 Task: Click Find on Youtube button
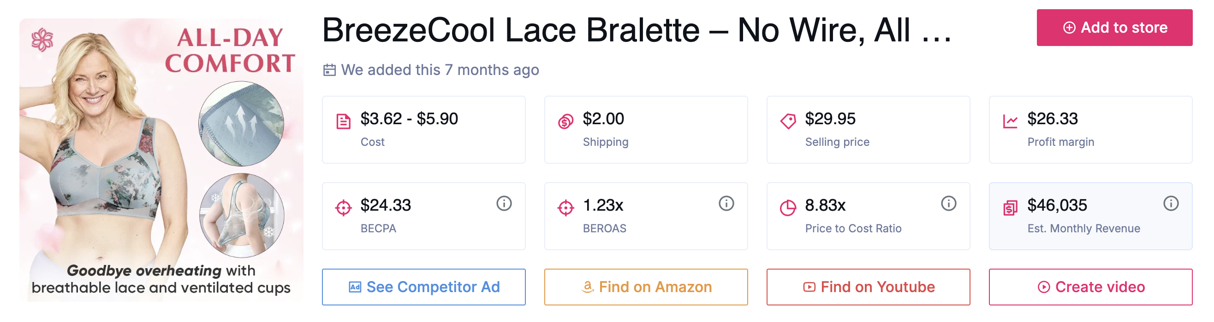pos(868,287)
